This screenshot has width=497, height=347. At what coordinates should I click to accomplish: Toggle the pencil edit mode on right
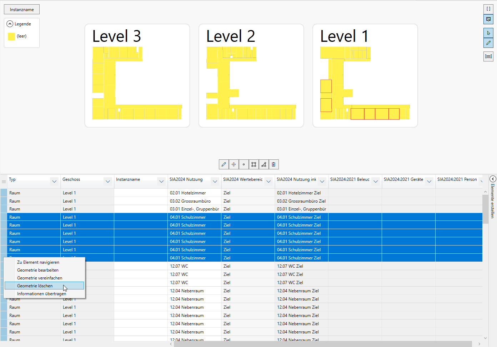click(488, 43)
